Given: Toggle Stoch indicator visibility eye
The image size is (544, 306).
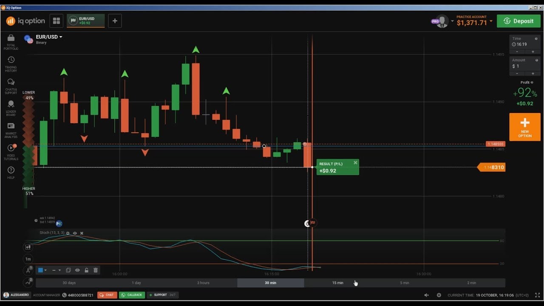Looking at the screenshot, I should (x=75, y=233).
